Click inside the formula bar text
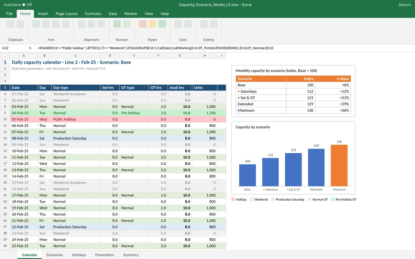This screenshot has width=415, height=259. [x=156, y=48]
